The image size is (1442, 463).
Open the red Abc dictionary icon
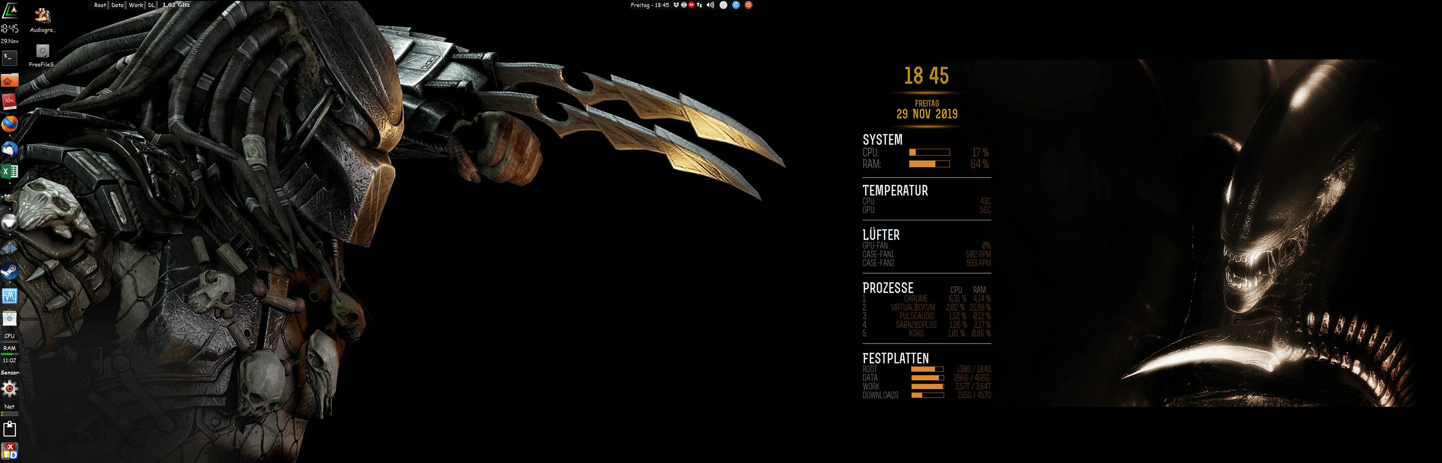click(x=10, y=101)
